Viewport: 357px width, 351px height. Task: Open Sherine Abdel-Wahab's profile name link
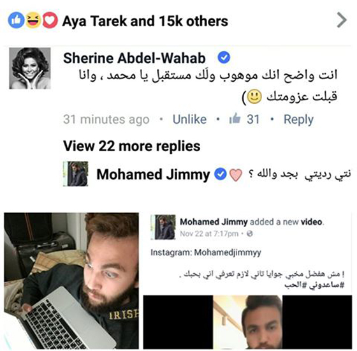(x=135, y=58)
